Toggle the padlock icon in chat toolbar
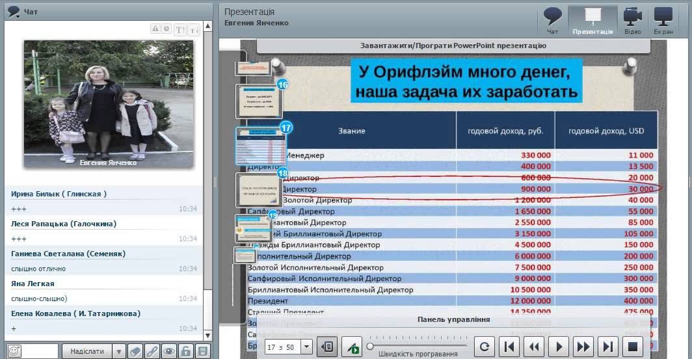The image size is (692, 359). 186,351
